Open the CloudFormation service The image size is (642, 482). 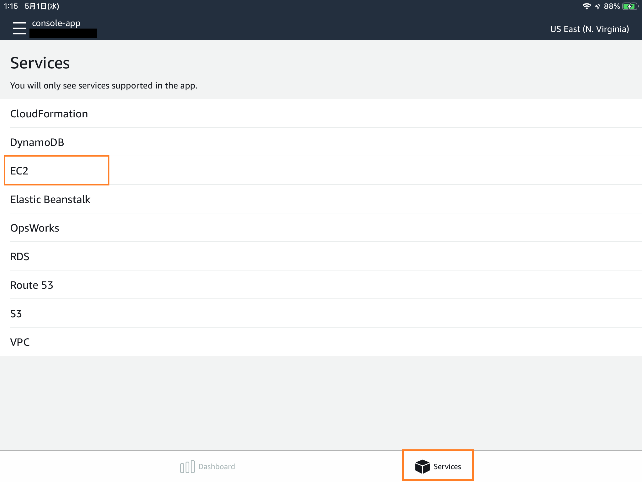point(49,114)
